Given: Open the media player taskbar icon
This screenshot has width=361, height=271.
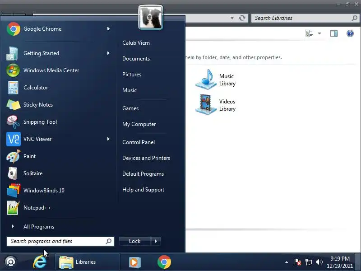Looking at the screenshot, I should click(134, 262).
